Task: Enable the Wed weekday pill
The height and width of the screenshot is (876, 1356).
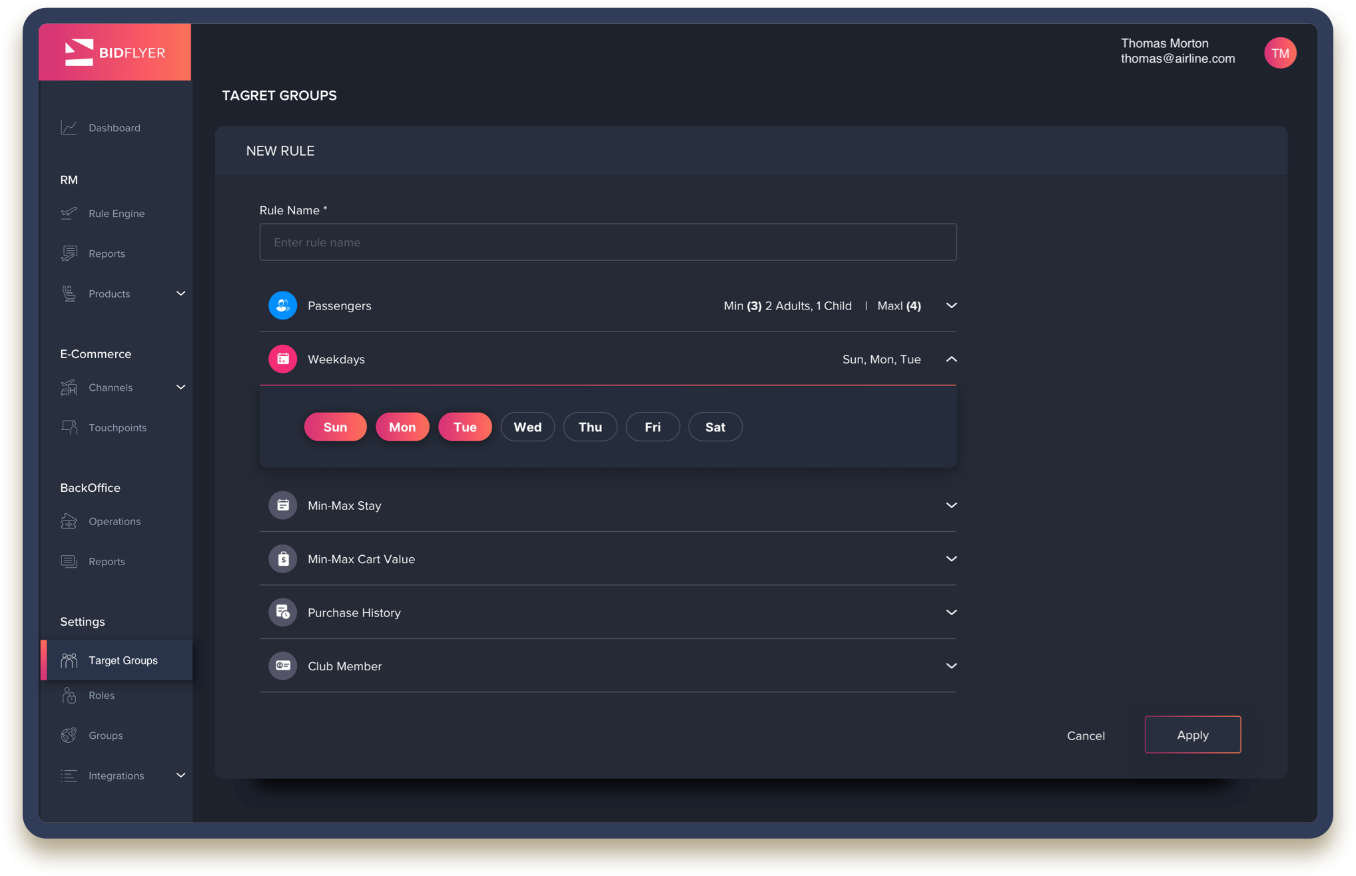Action: [x=527, y=427]
